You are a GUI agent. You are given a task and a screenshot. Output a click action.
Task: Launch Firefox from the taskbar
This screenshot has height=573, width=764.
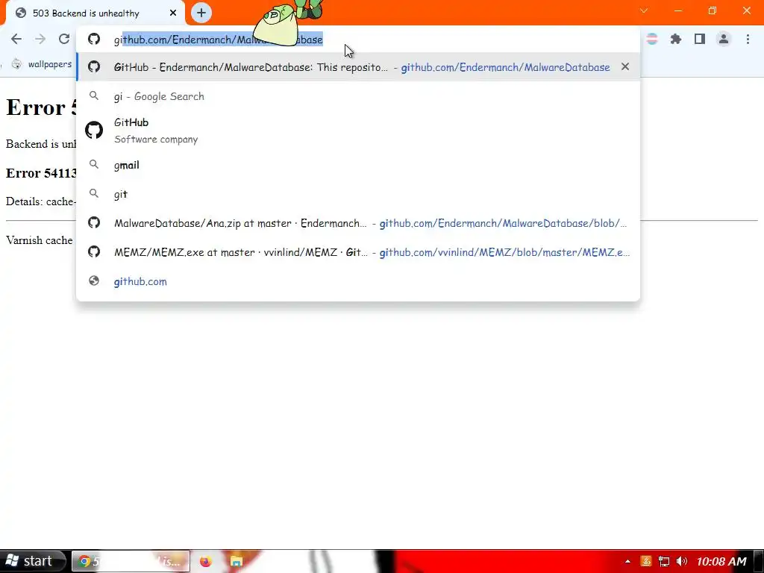coord(206,561)
